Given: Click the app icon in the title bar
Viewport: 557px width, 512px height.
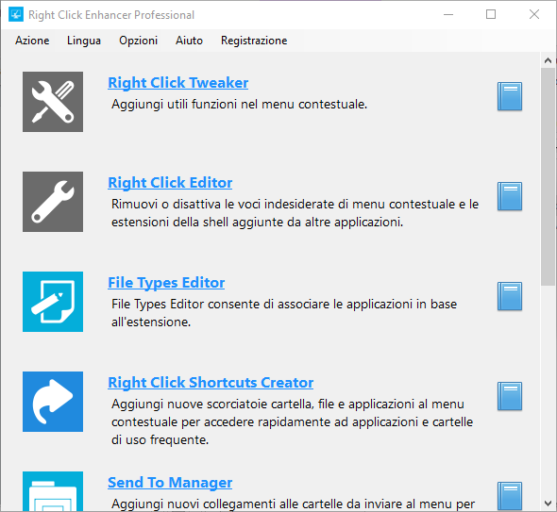Looking at the screenshot, I should pos(16,14).
